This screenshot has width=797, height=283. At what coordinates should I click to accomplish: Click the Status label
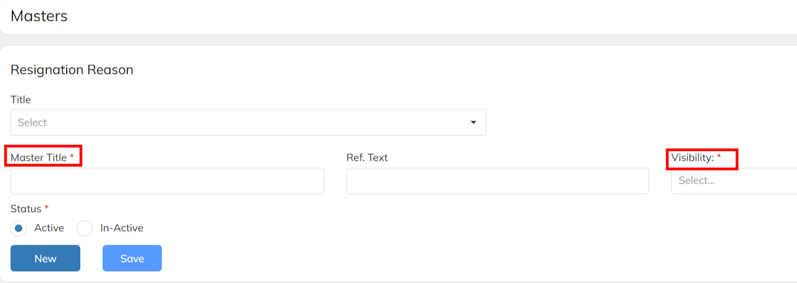click(x=26, y=208)
